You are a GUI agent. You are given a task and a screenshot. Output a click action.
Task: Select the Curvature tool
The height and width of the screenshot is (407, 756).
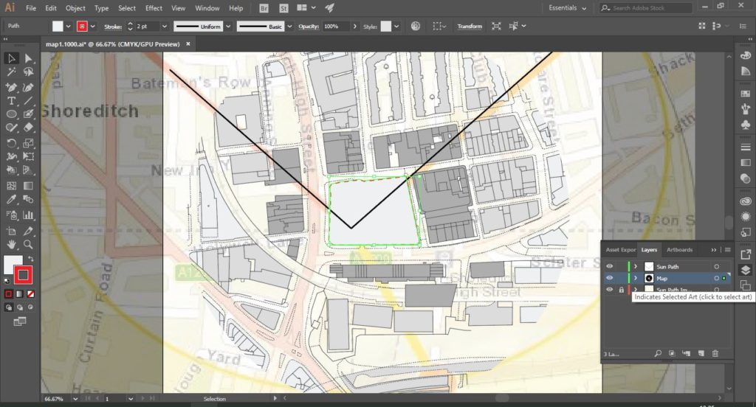[29, 87]
